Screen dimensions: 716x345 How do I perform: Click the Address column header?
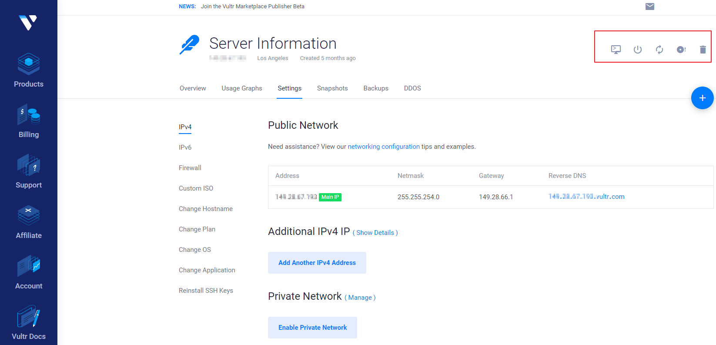pyautogui.click(x=288, y=176)
